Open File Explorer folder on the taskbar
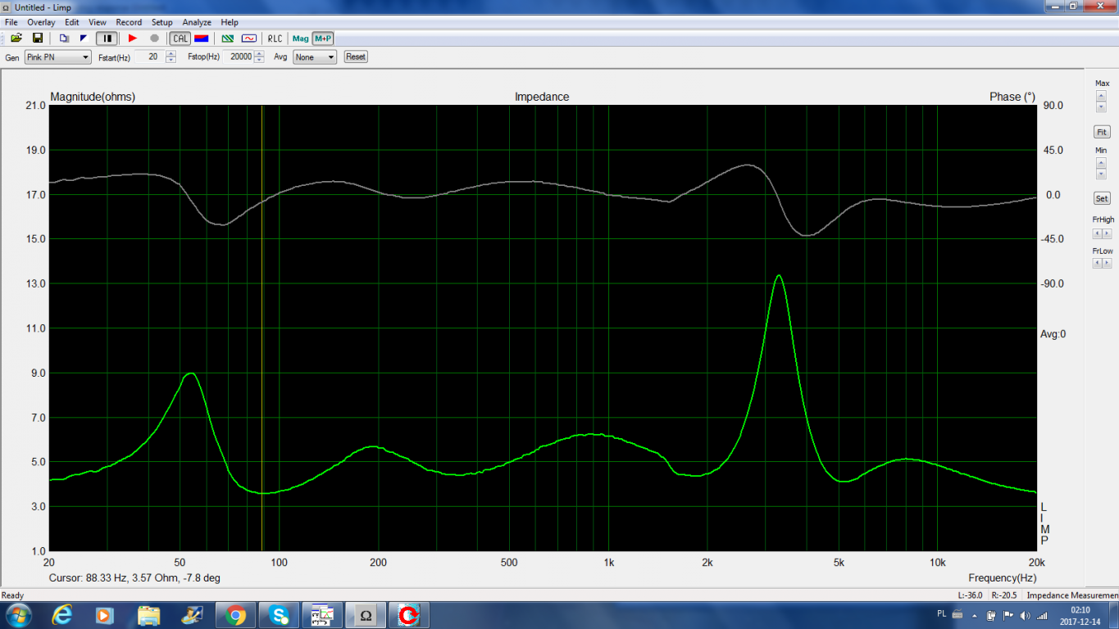 pos(148,615)
